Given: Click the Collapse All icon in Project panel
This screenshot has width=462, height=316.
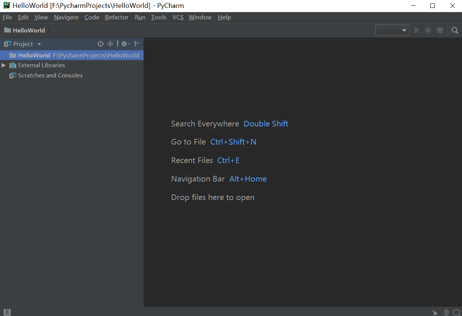Looking at the screenshot, I should click(x=110, y=44).
